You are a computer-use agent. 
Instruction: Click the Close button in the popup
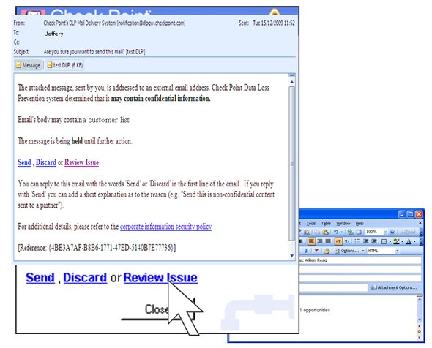coord(158,309)
